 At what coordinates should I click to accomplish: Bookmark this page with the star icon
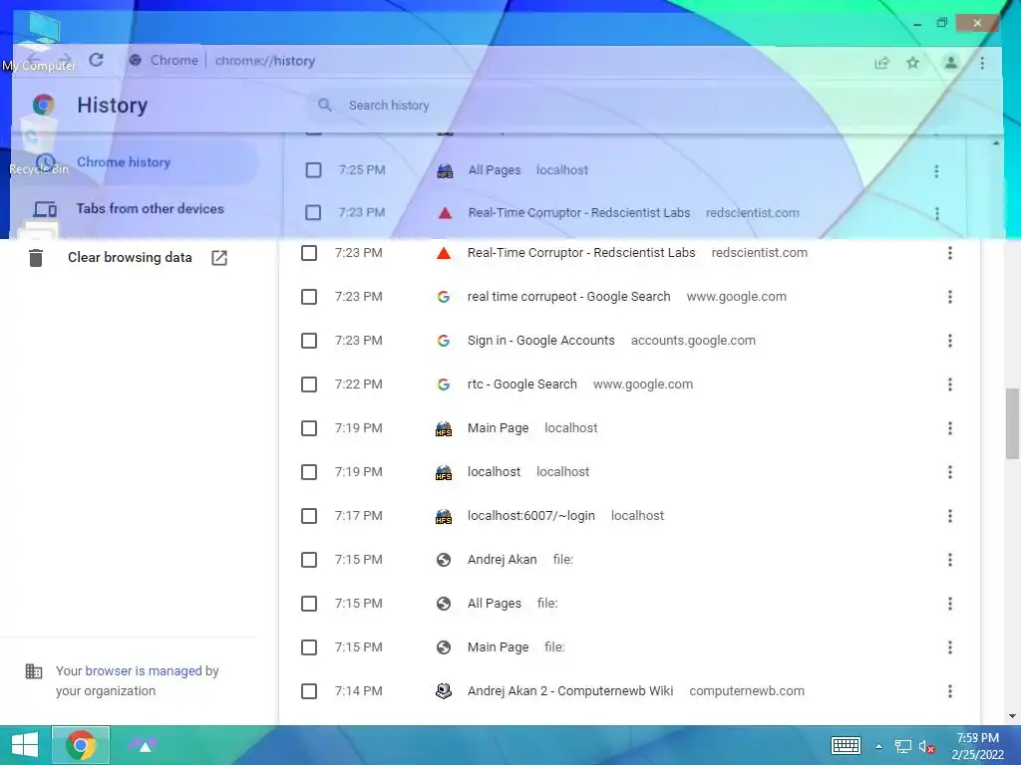[913, 63]
